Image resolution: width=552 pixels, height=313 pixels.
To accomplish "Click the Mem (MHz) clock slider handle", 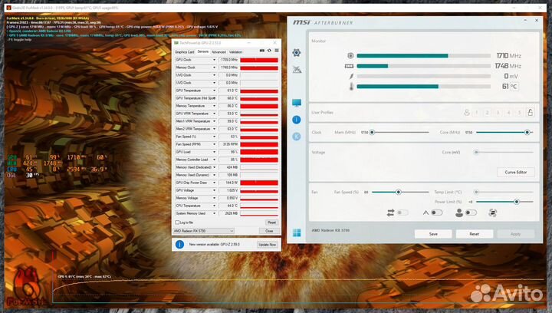I will 372,133.
